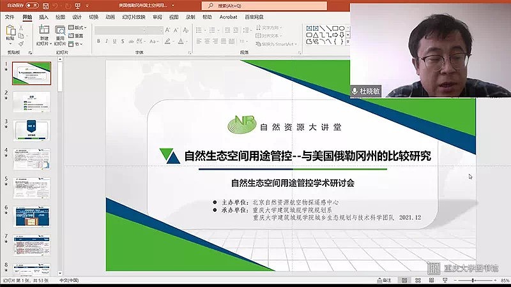
Task: Click the slide panel scroll down arrow
Action: click(x=60, y=274)
